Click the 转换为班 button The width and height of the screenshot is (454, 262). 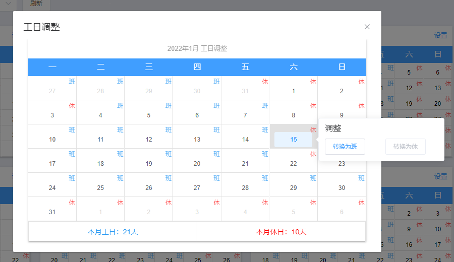tap(345, 147)
